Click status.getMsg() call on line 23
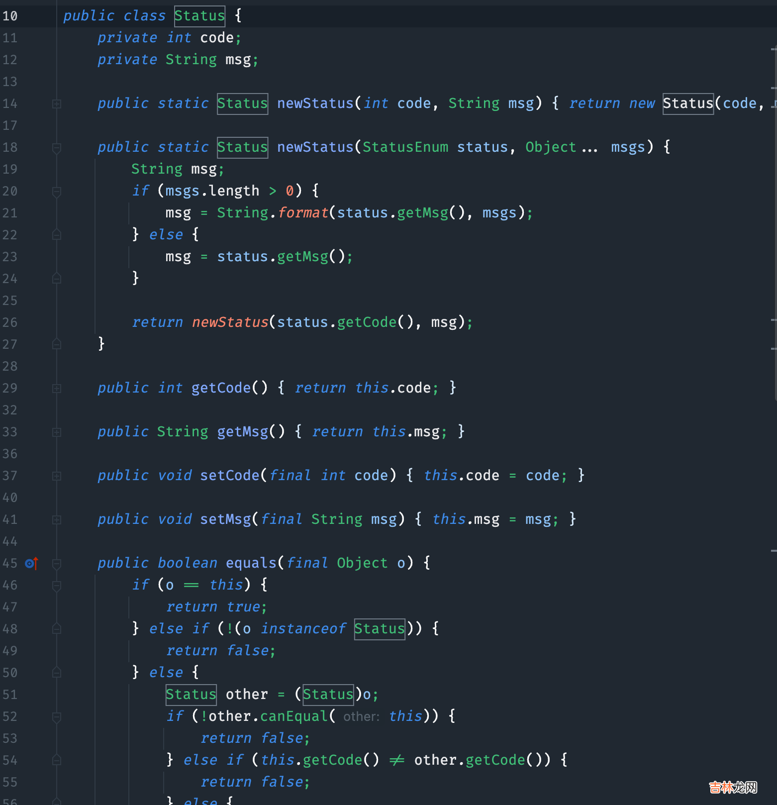 pos(281,257)
